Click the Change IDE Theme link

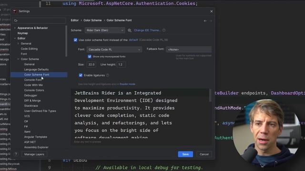click(147, 30)
